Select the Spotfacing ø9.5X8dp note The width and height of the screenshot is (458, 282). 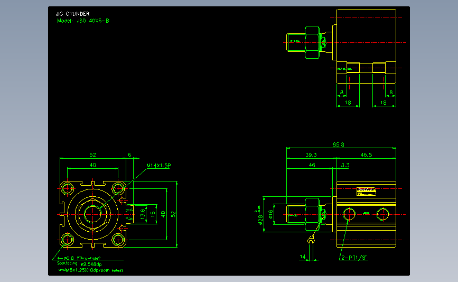pos(79,264)
